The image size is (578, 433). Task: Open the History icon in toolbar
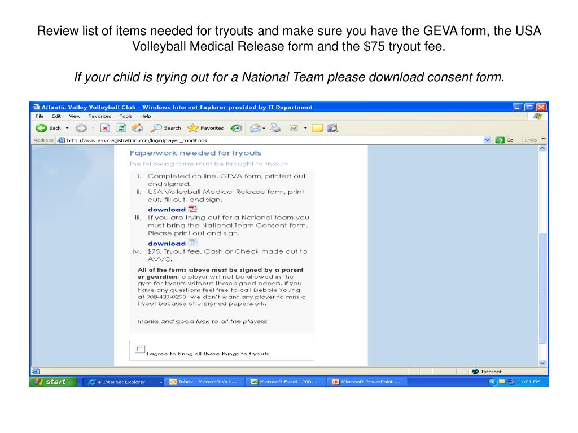coord(236,128)
